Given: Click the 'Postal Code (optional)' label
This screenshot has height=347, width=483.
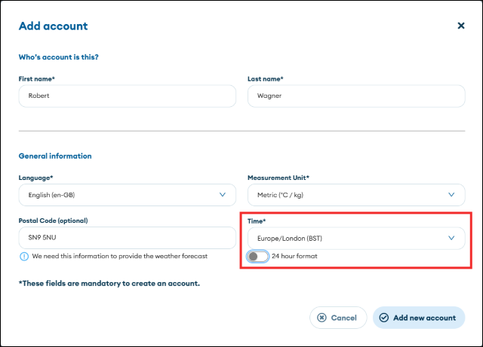Looking at the screenshot, I should [54, 221].
